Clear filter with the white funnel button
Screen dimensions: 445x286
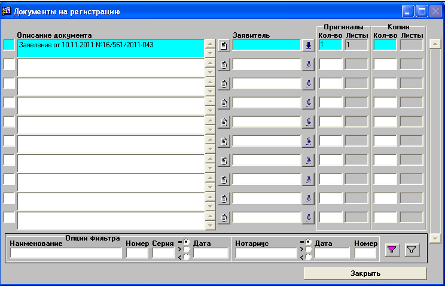412,250
